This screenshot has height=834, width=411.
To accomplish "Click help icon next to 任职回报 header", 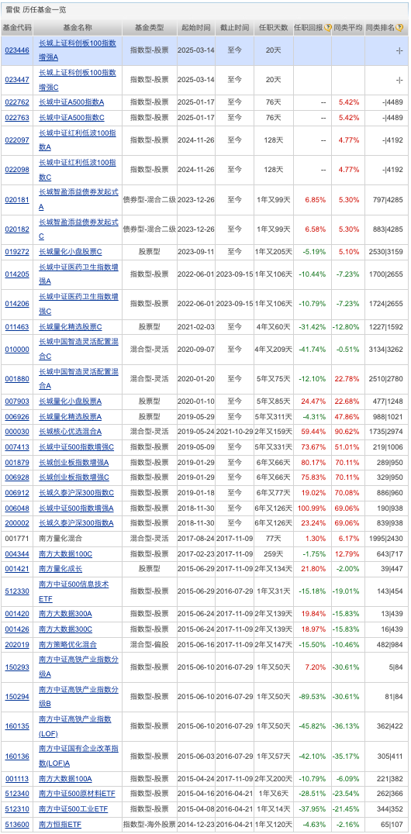I will [328, 28].
